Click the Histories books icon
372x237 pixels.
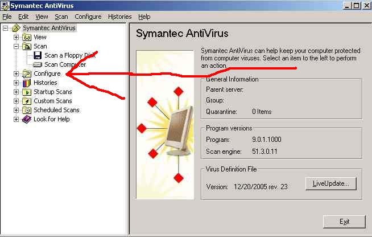27,83
